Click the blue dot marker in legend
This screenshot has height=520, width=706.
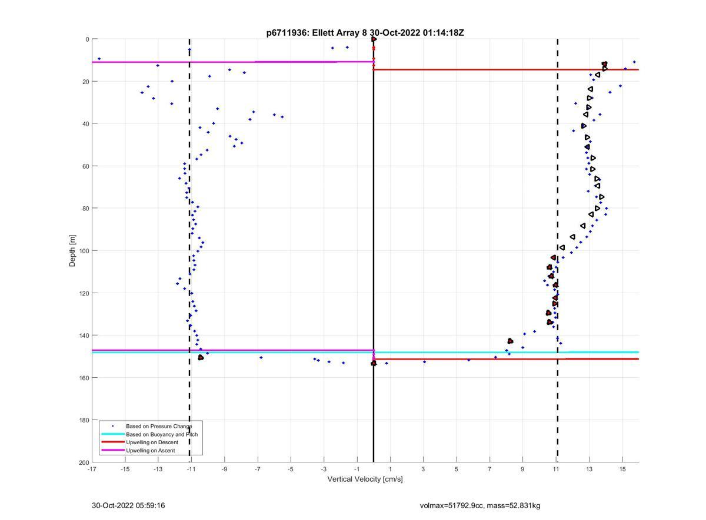point(112,426)
